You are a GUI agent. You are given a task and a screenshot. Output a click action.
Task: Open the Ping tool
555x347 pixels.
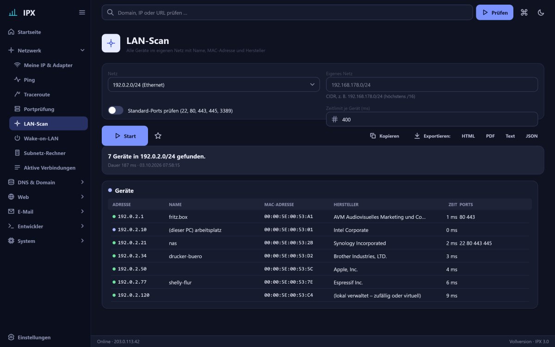pos(48,80)
